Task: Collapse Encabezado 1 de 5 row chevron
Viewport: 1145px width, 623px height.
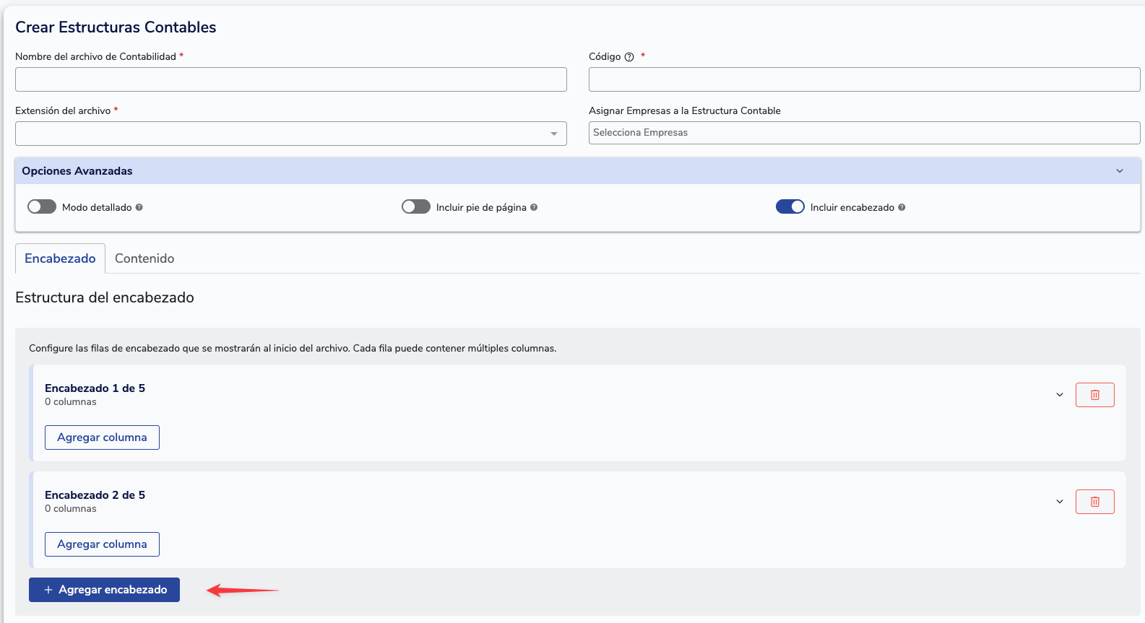Action: (1059, 395)
